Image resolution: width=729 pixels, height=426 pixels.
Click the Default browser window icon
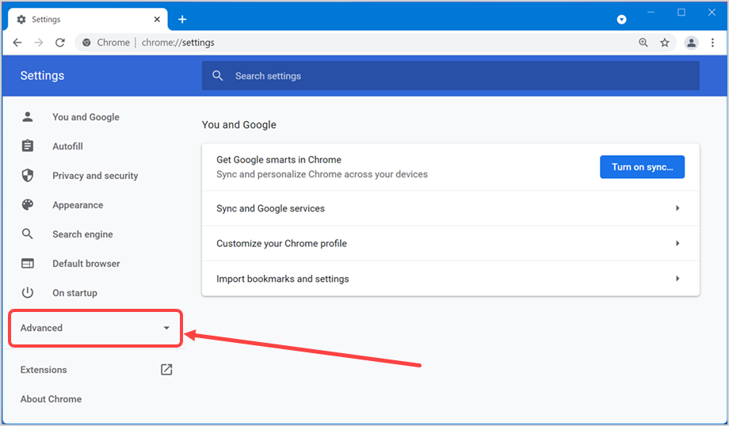tap(28, 264)
